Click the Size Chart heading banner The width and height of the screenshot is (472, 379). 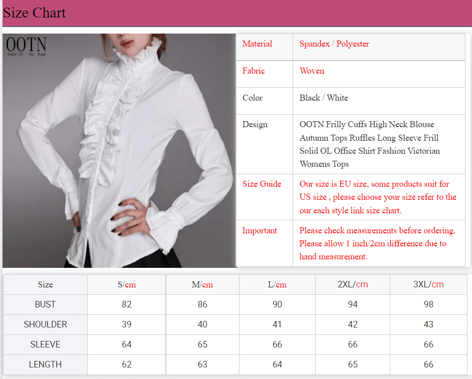(35, 13)
